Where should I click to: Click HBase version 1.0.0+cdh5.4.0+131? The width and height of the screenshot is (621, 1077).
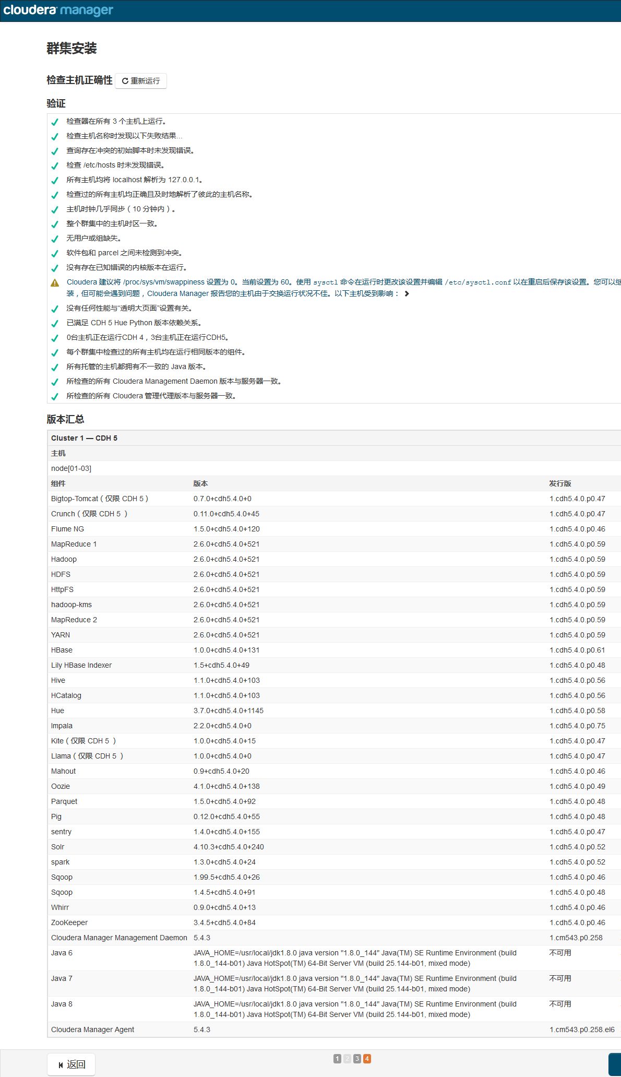pos(226,650)
